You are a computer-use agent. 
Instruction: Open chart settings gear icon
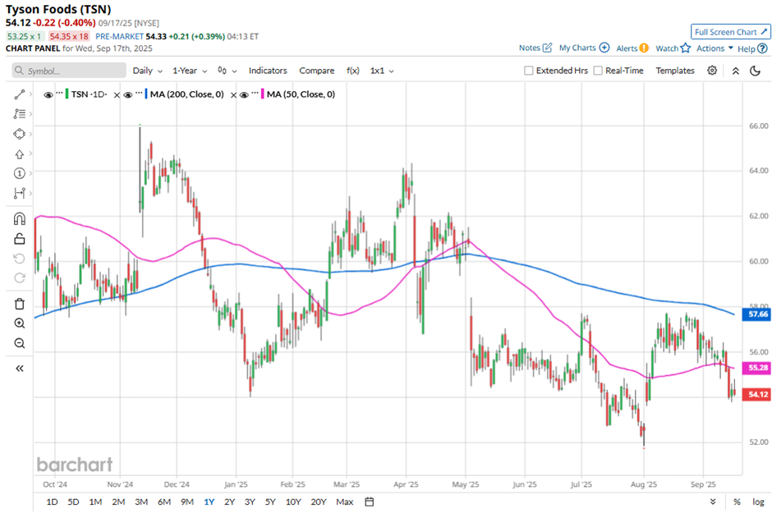[712, 71]
